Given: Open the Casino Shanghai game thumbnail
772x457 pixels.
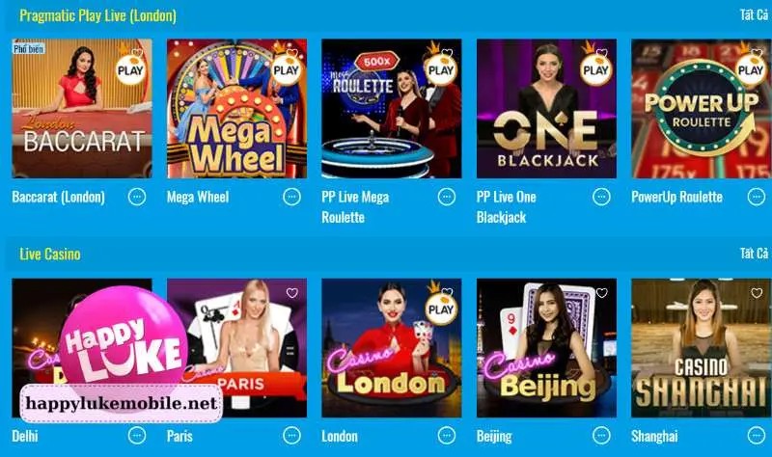Looking at the screenshot, I should coord(702,348).
